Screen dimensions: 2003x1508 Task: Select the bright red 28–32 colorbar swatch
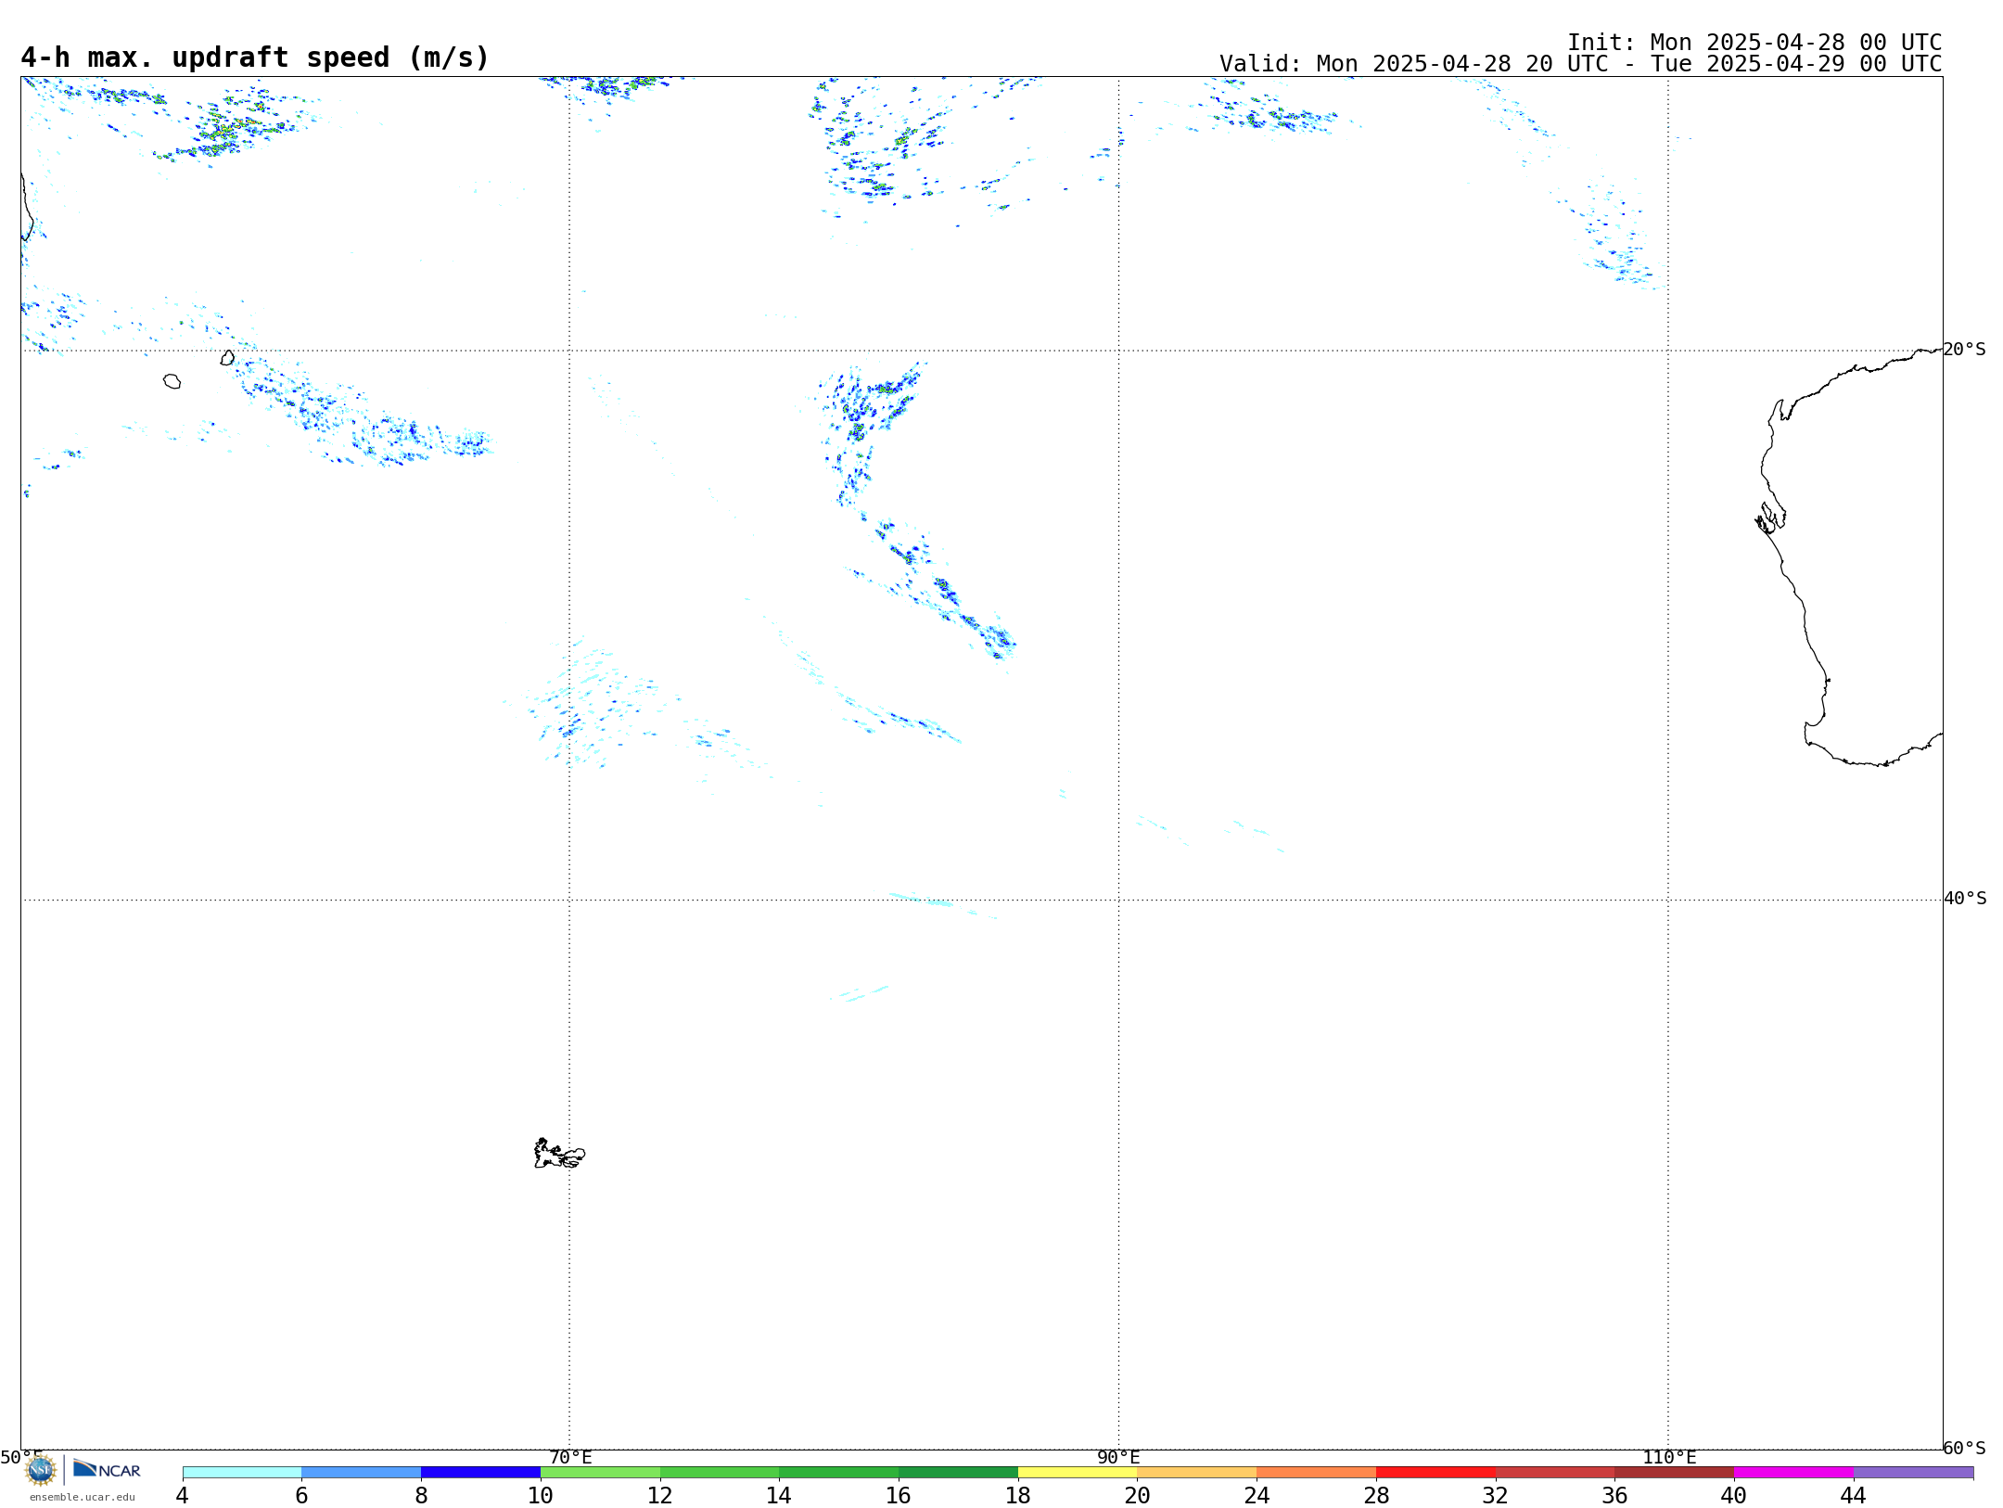[1435, 1472]
